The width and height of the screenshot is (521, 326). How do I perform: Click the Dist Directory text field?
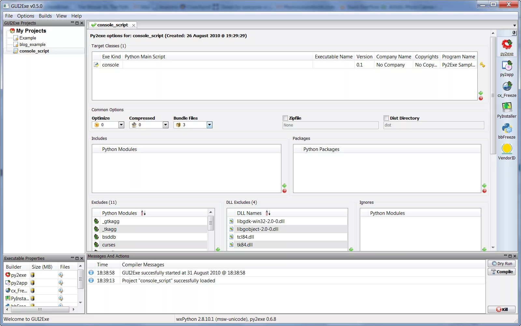pos(434,125)
